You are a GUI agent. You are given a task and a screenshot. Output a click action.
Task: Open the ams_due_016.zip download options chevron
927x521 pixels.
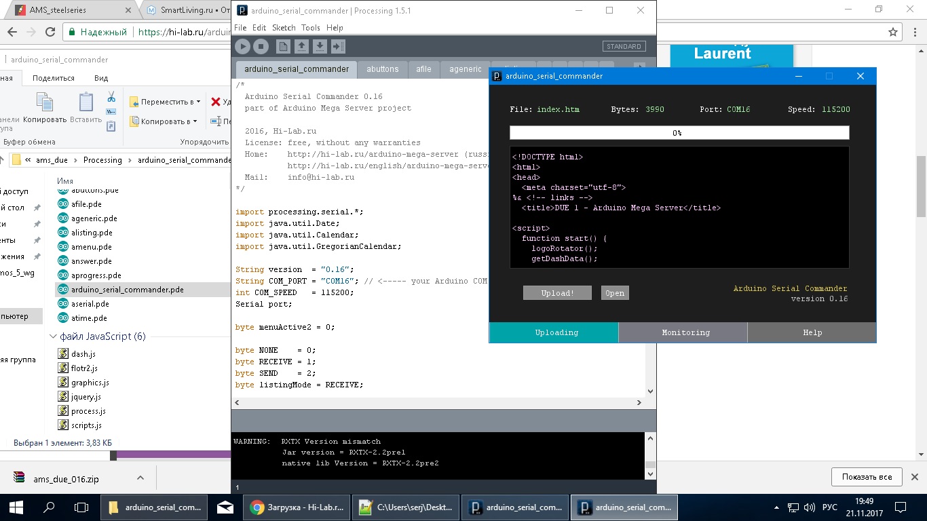tap(140, 478)
